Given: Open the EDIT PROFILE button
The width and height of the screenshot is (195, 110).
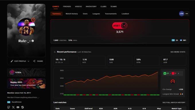Looking at the screenshot, I should (20, 61).
